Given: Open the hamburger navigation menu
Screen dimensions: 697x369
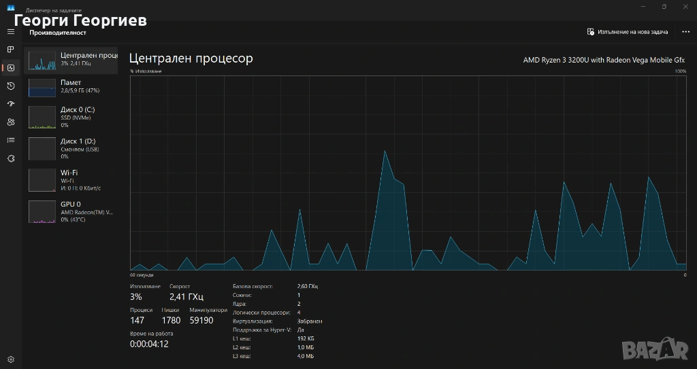Looking at the screenshot, I should click(11, 32).
